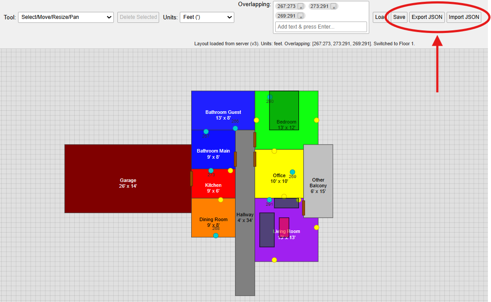This screenshot has height=302, width=491.
Task: Select sensor 267 in the Bathroom
Action: click(x=206, y=131)
